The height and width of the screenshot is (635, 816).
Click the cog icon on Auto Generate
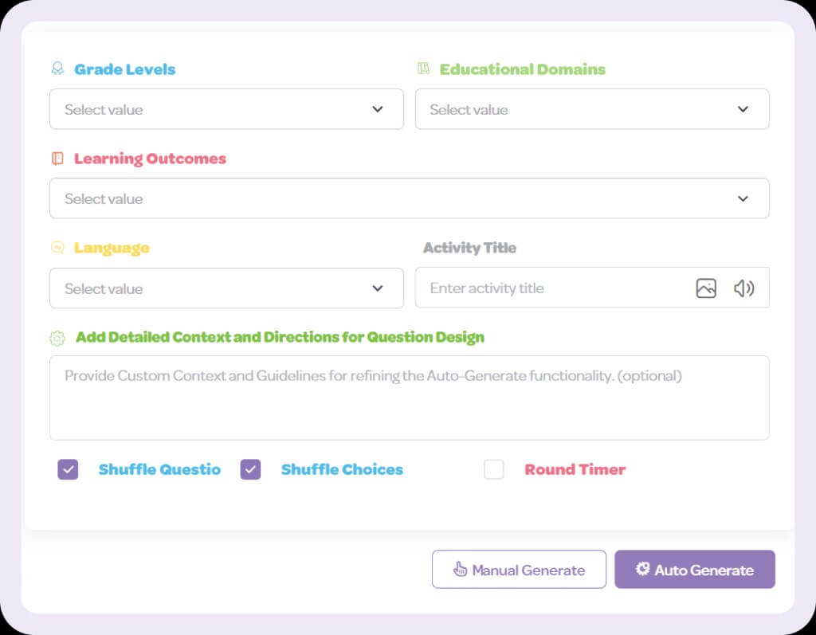point(643,568)
